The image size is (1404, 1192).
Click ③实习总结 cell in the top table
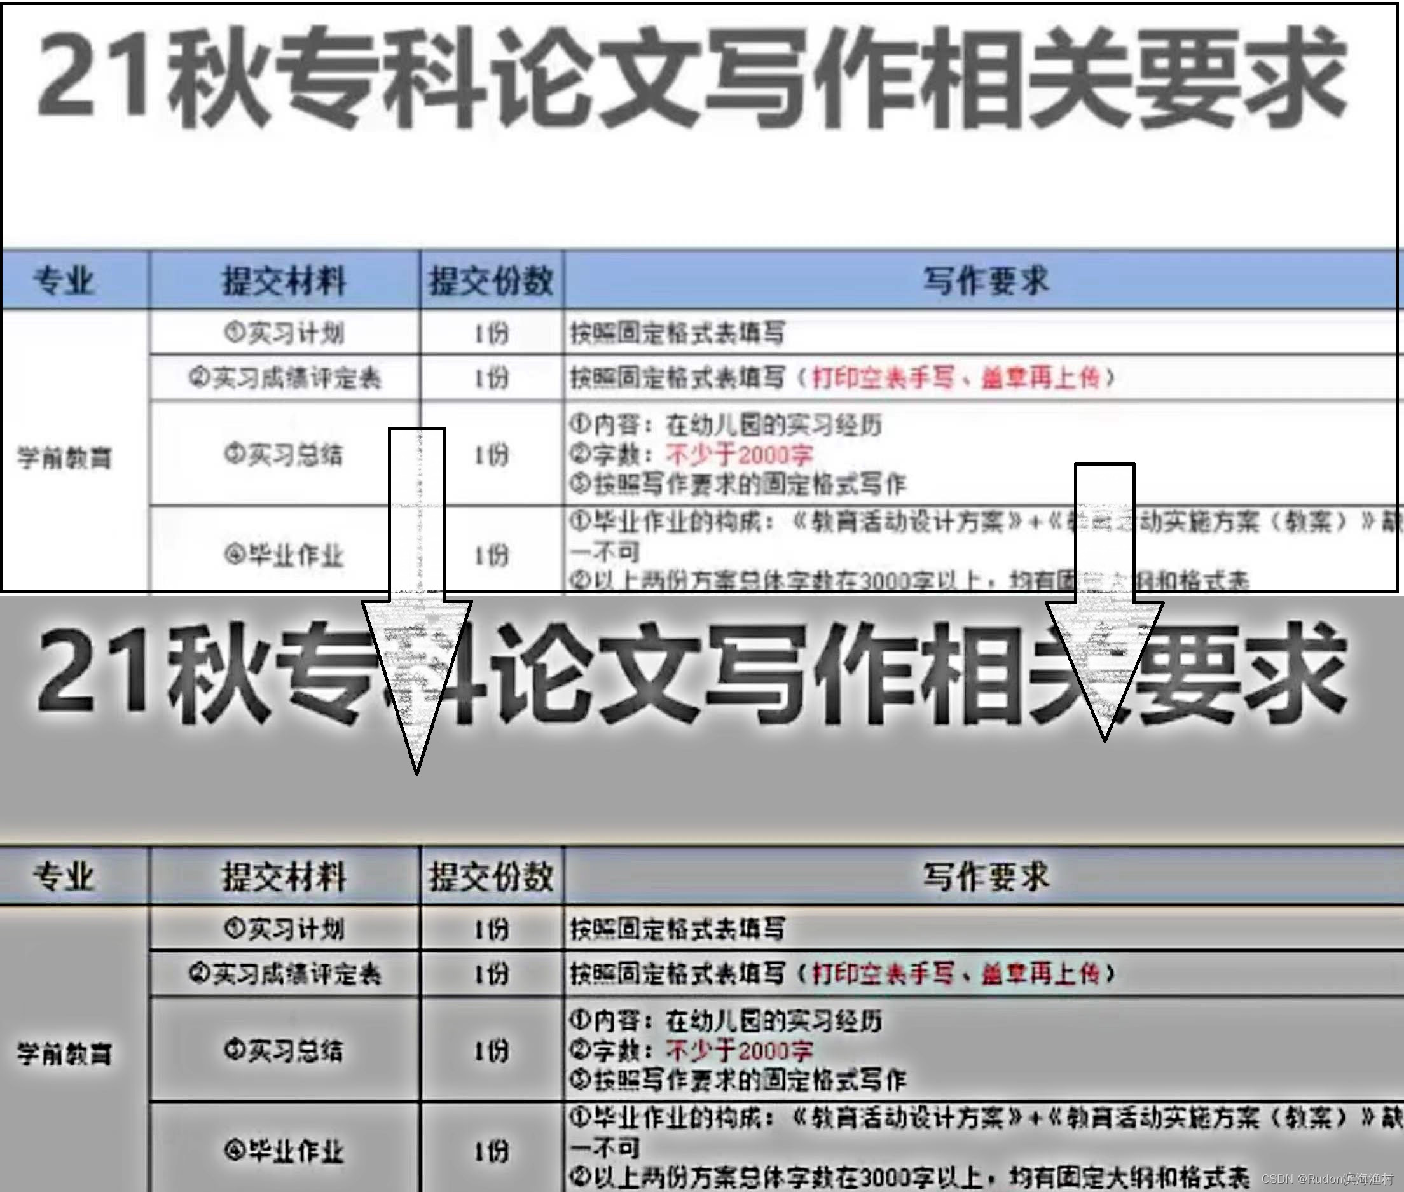(284, 455)
